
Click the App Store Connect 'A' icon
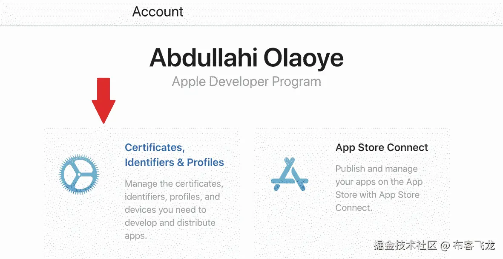tap(290, 175)
